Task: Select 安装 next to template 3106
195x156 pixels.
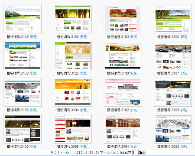Action: [33, 110]
